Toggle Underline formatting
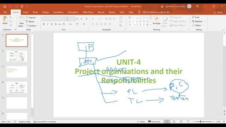 pos(52,24)
